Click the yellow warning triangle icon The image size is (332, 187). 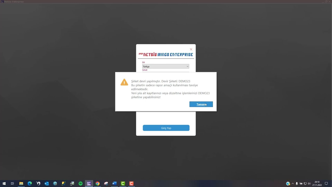124,82
